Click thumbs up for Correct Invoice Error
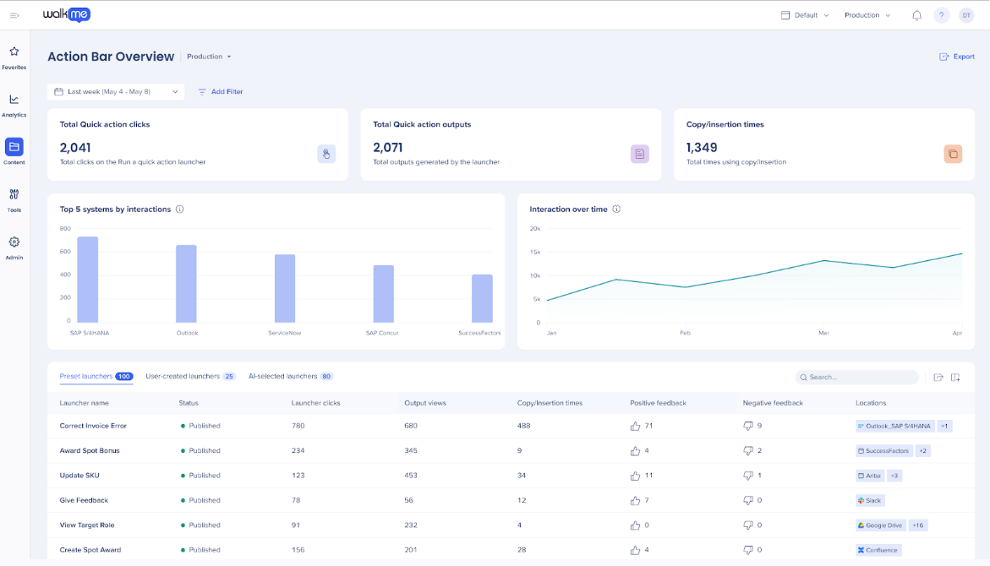 point(635,426)
